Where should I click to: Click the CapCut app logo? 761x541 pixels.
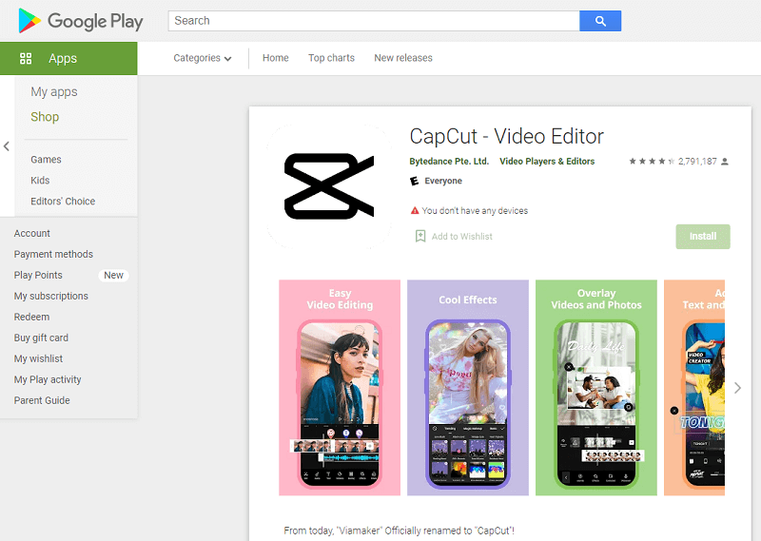click(329, 185)
